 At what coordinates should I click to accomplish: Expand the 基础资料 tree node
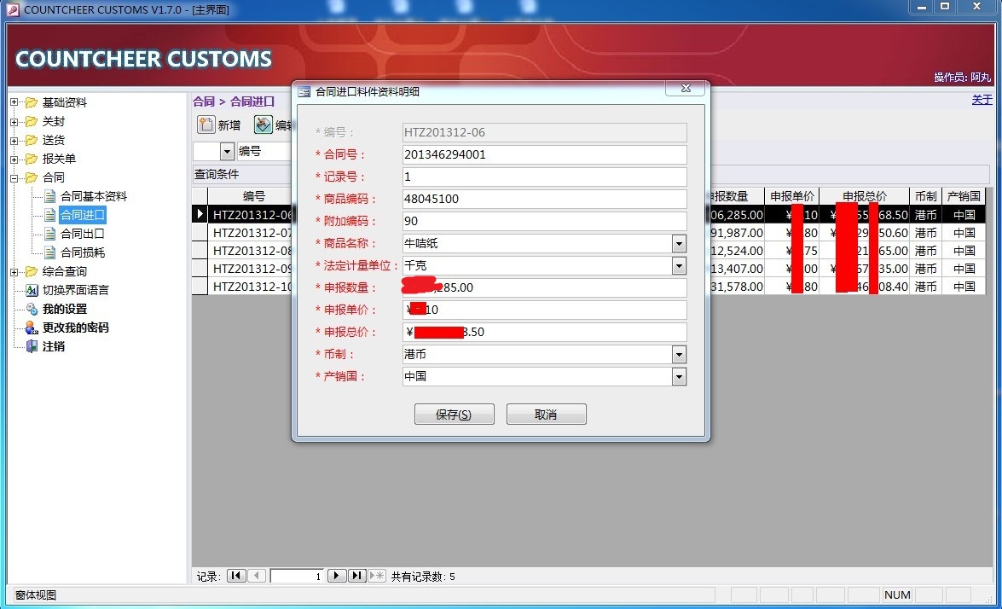coord(14,102)
